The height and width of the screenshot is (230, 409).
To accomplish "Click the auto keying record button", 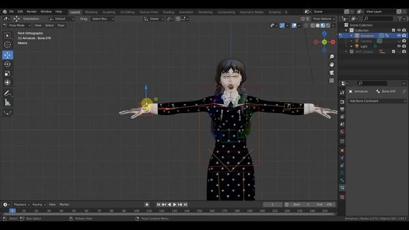I will (x=147, y=204).
